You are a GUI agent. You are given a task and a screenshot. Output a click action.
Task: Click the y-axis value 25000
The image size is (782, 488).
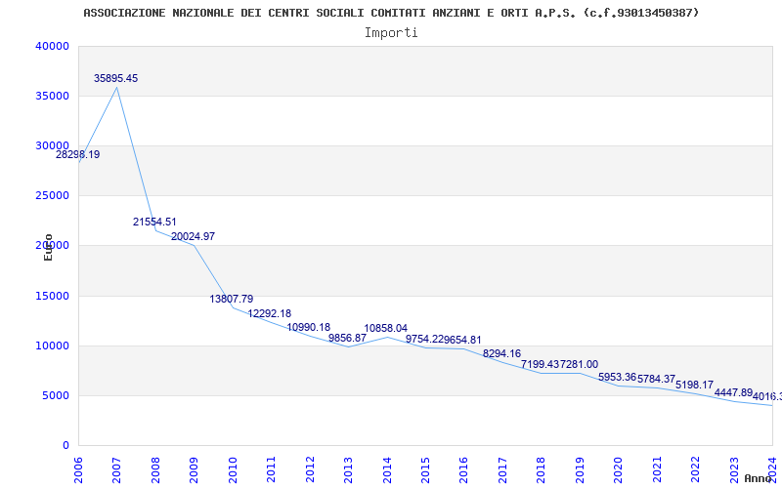[52, 196]
